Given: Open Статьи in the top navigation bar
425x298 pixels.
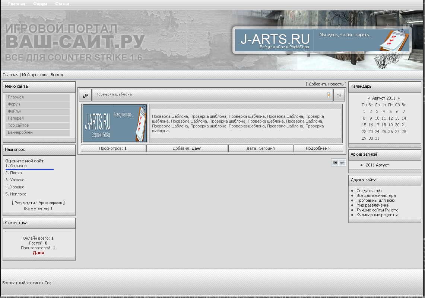Looking at the screenshot, I should point(62,4).
